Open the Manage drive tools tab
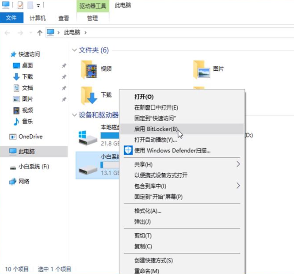This screenshot has height=274, width=294. tap(92, 18)
